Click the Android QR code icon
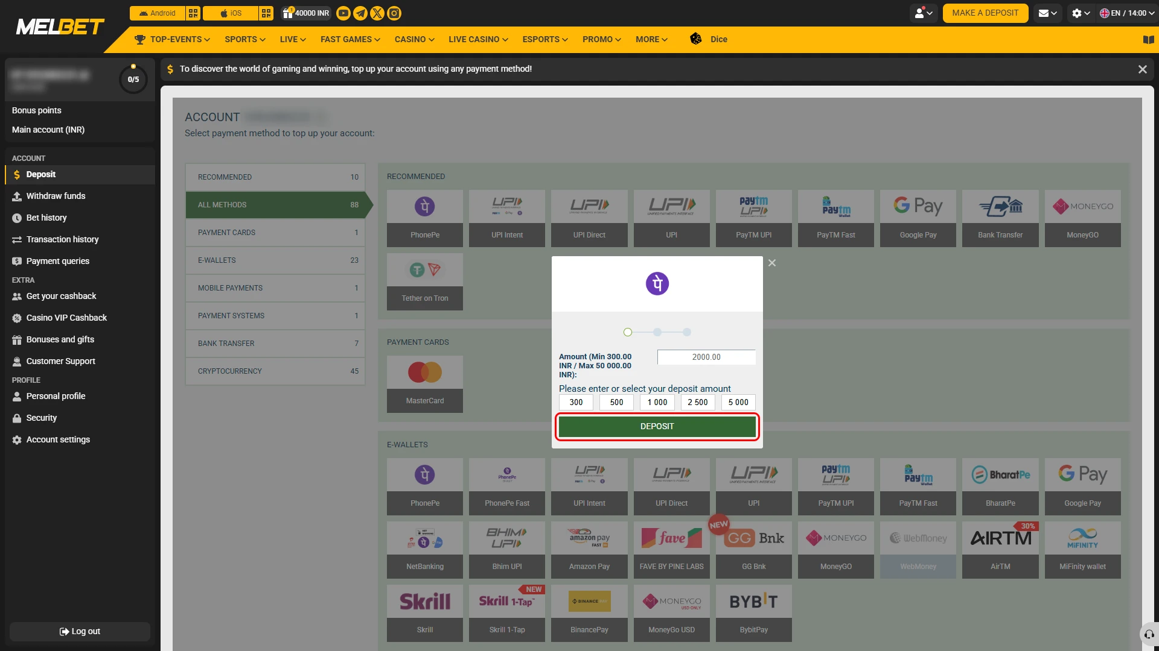1159x651 pixels. coord(193,13)
